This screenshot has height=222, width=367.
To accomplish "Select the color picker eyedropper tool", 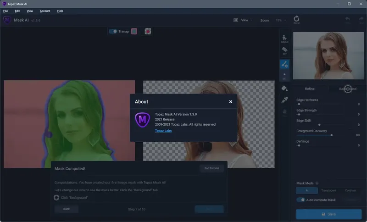I will pyautogui.click(x=284, y=100).
